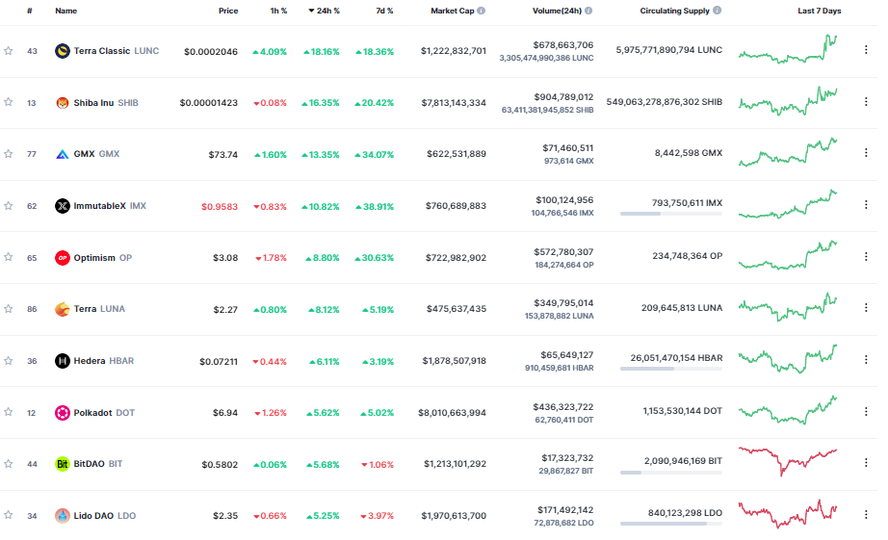Image resolution: width=888 pixels, height=540 pixels.
Task: Show the Volume(24h) info icon
Action: 588,11
